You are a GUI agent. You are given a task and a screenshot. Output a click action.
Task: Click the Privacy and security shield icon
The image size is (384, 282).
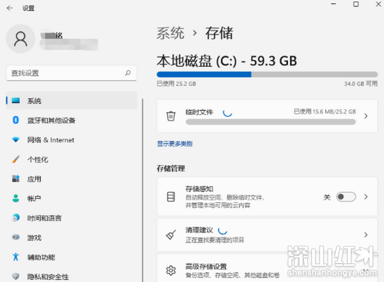point(15,276)
